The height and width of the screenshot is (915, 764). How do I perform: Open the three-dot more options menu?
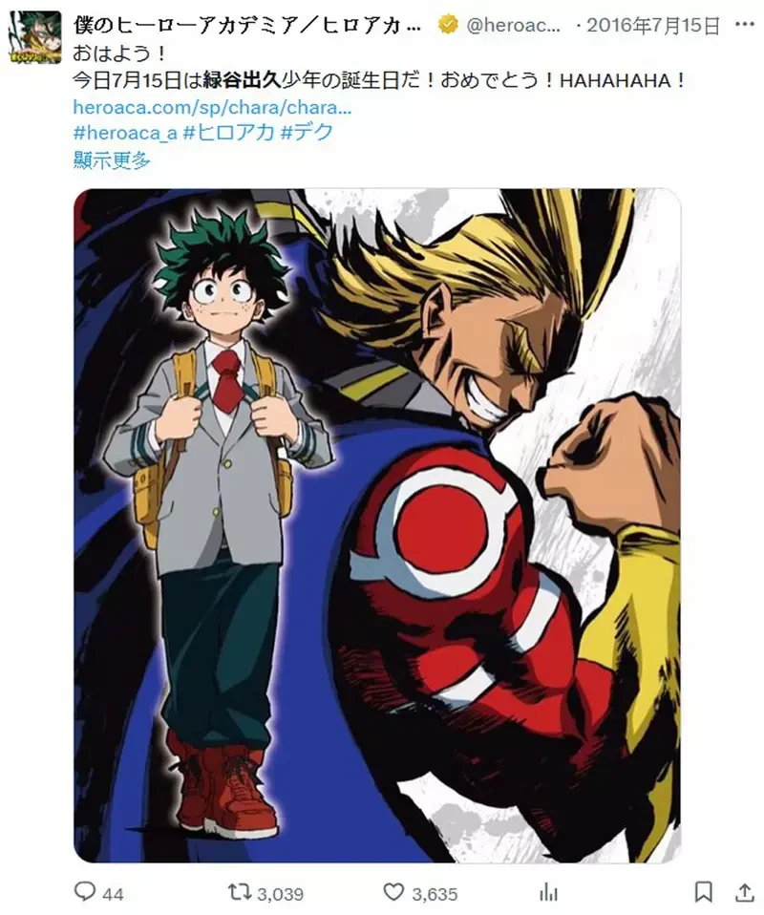click(744, 25)
